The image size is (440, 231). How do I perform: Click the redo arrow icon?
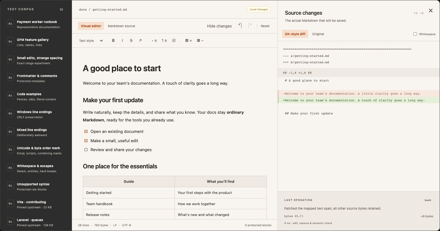250,26
